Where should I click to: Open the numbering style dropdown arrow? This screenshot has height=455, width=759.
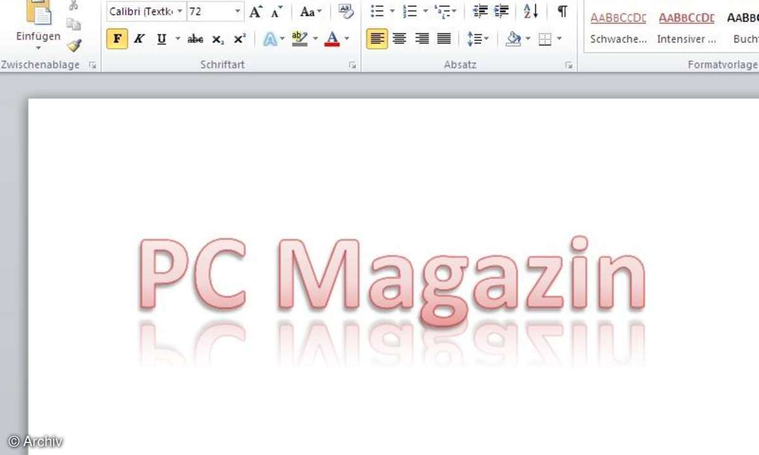coord(424,11)
